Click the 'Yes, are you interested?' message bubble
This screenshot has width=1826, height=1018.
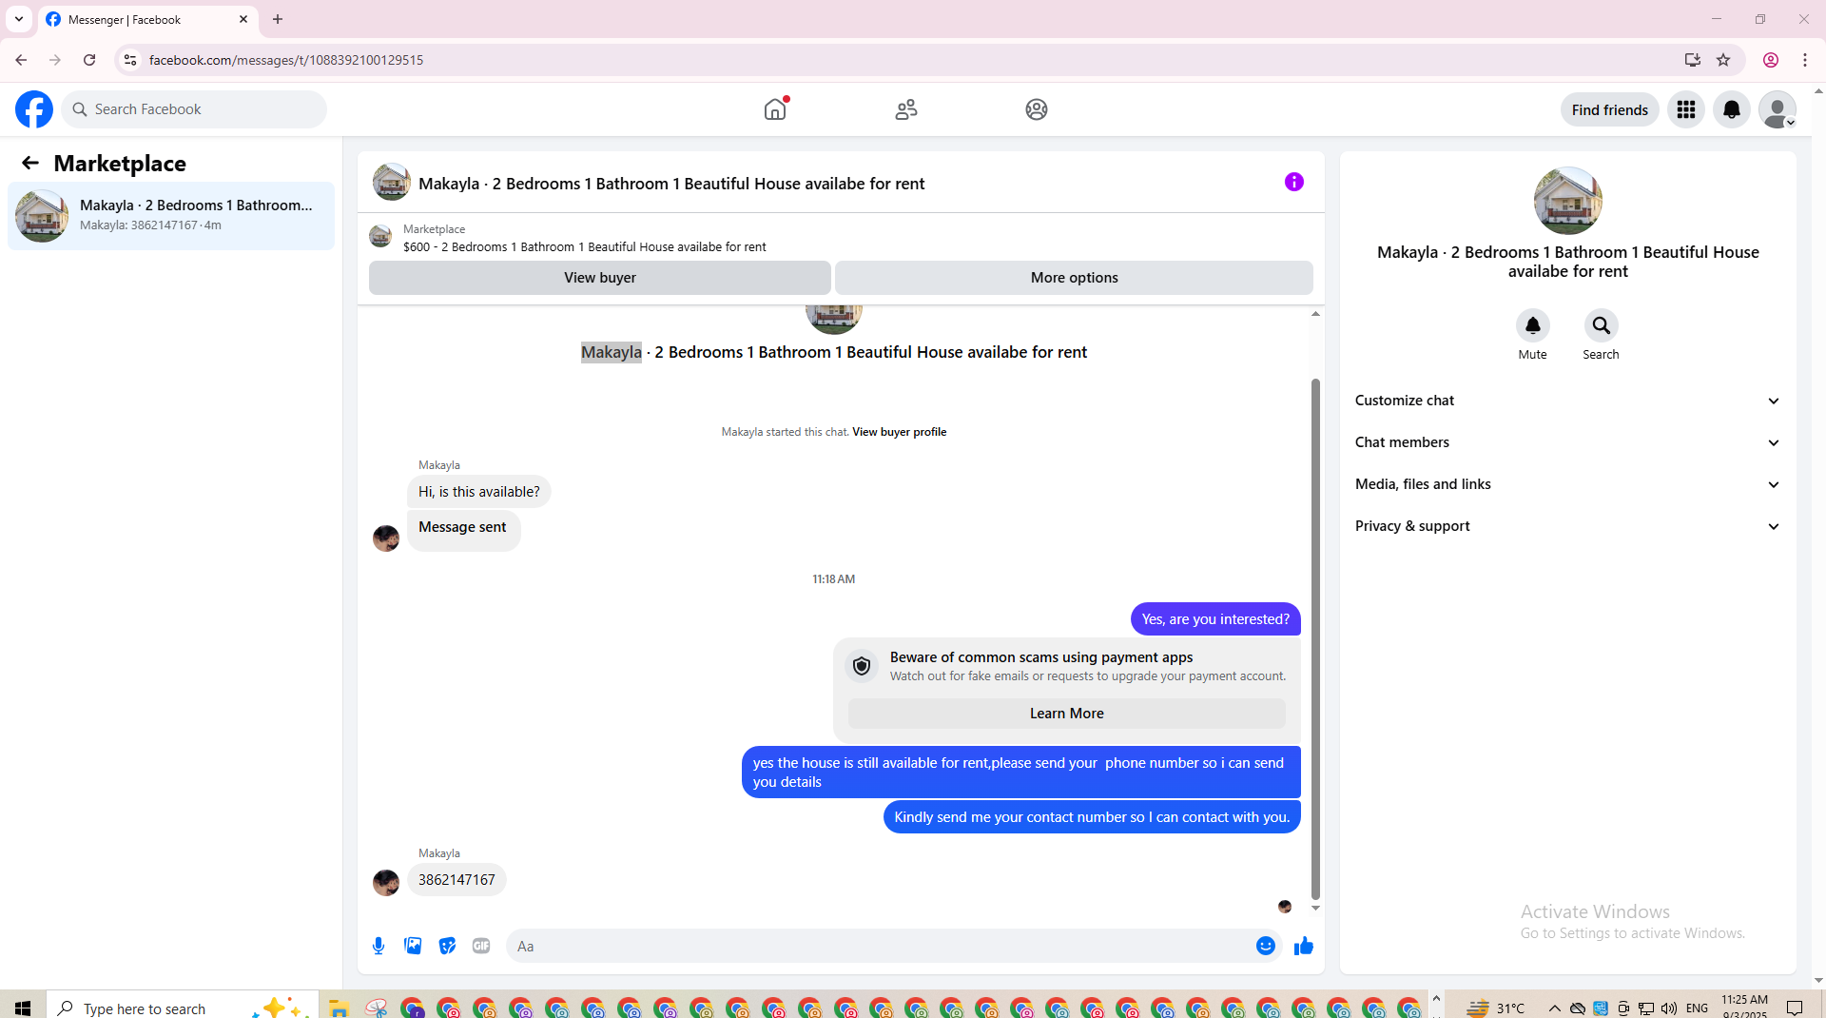pos(1215,619)
